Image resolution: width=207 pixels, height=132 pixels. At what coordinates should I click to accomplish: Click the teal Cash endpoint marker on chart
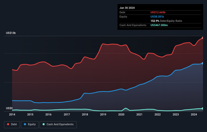click(203, 108)
